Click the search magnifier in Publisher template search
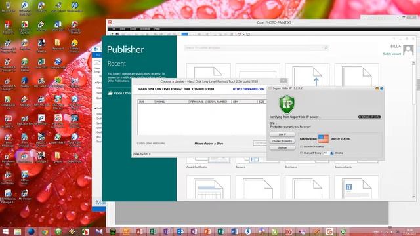 coord(325,48)
